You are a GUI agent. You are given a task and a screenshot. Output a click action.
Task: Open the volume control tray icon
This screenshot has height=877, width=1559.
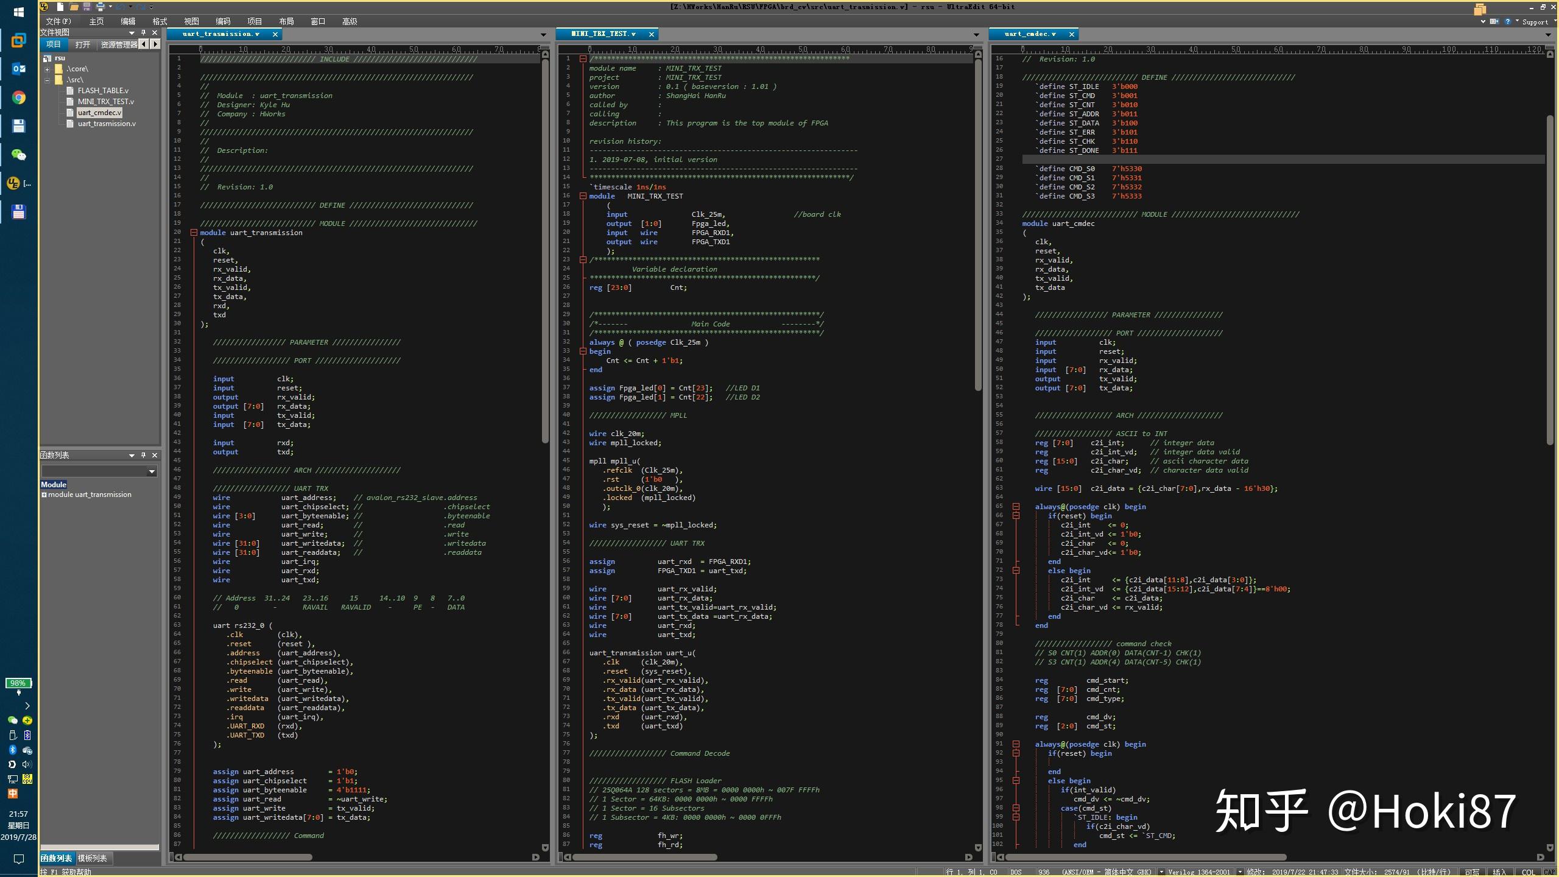click(x=27, y=764)
